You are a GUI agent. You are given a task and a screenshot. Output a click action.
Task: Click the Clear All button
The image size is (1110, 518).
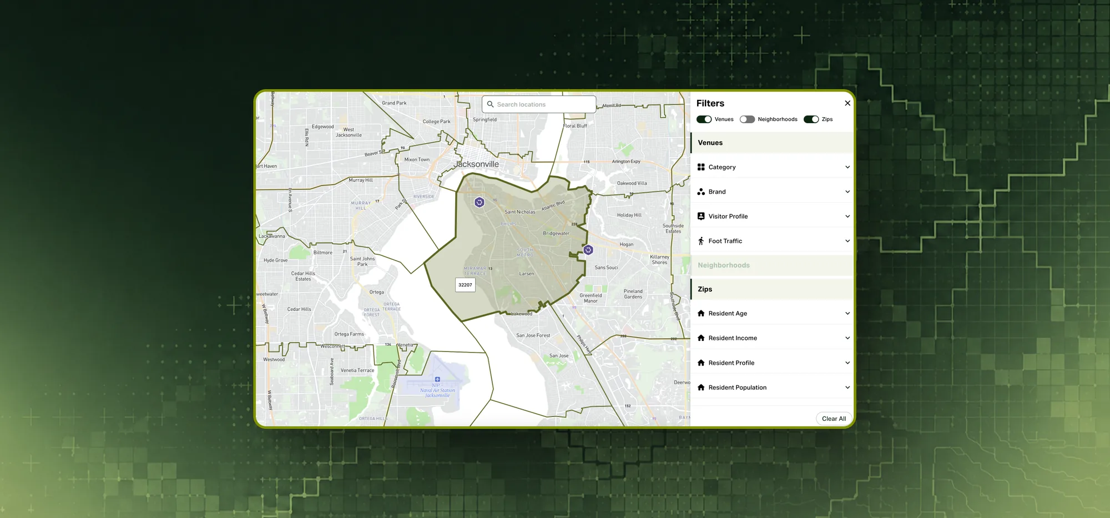coord(834,419)
